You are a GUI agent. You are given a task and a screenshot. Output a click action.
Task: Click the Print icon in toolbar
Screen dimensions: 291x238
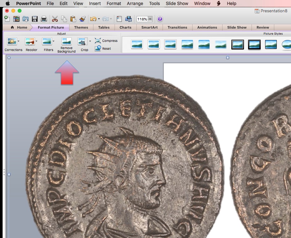tap(44, 19)
